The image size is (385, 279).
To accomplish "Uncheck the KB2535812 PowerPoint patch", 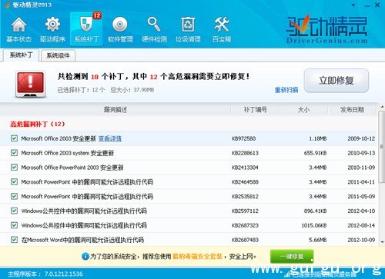I will point(14,196).
